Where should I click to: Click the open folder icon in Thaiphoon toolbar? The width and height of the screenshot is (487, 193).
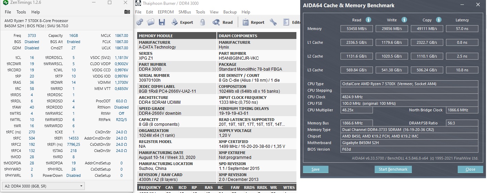pyautogui.click(x=151, y=22)
